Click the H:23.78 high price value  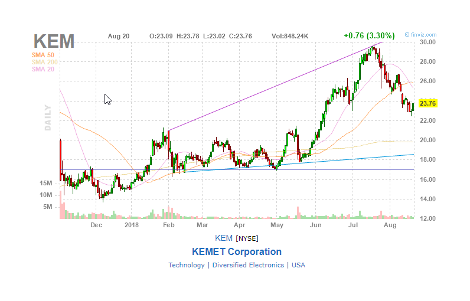(x=188, y=36)
